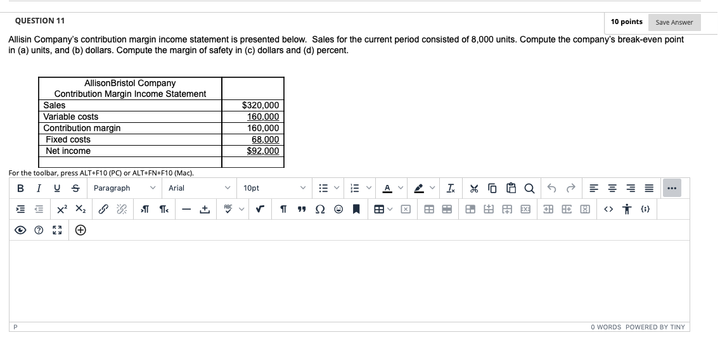Open highlight color picker arrow
The image size is (720, 342).
432,188
